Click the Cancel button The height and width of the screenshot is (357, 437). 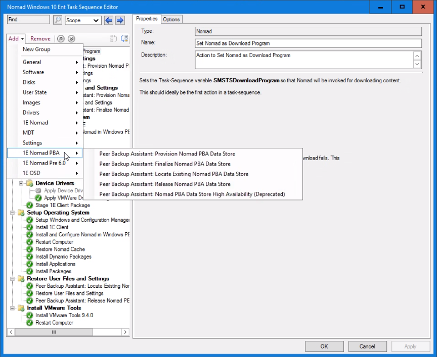[367, 346]
